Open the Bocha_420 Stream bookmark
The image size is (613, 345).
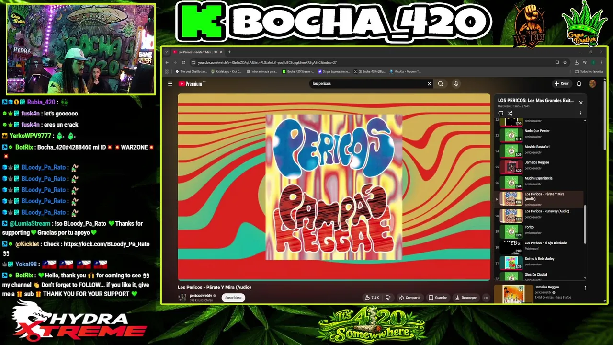tap(298, 71)
